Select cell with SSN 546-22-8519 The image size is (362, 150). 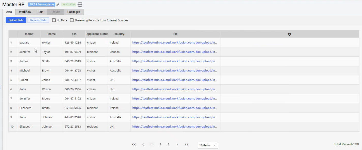pyautogui.click(x=74, y=61)
